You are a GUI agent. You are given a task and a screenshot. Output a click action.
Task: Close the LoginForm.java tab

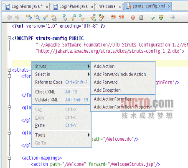47,7
